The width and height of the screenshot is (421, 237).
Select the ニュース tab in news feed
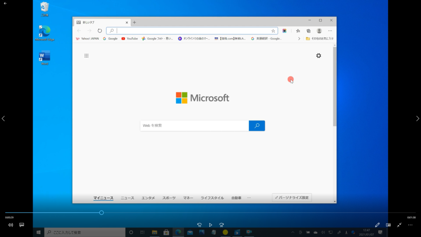pos(127,198)
